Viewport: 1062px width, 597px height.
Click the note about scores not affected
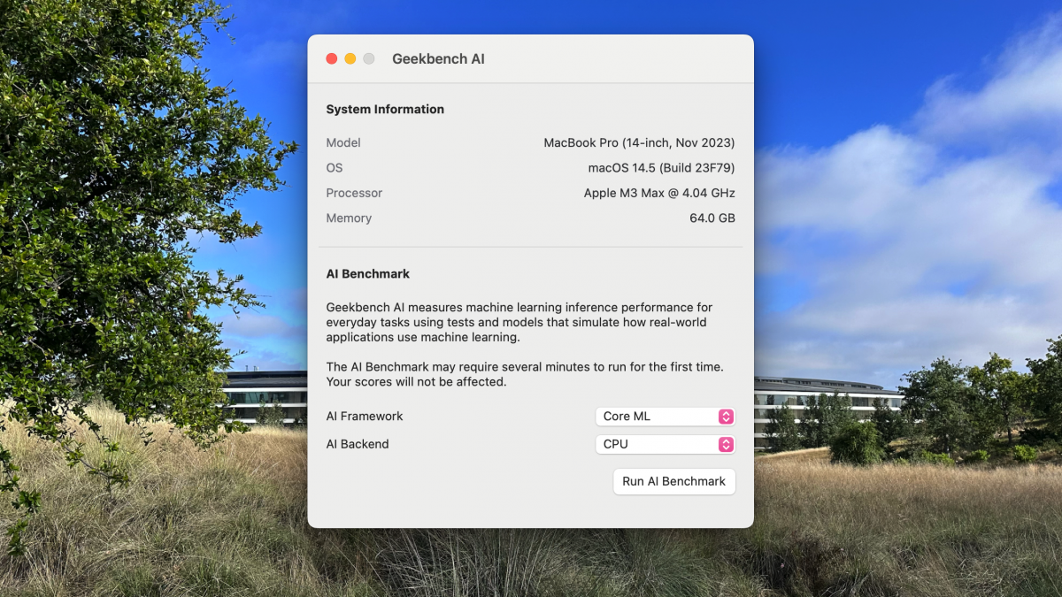525,374
